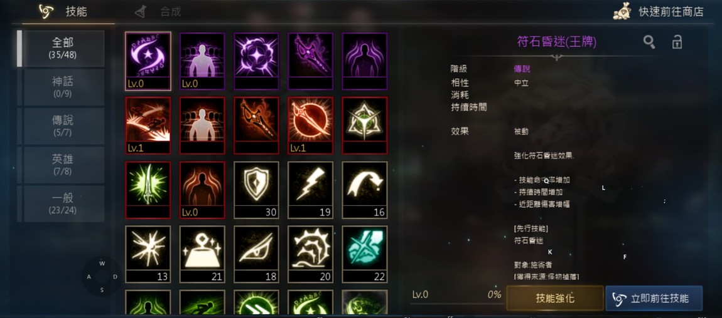Select the teal crossed blade skill numbered 22
The height and width of the screenshot is (318, 722).
[365, 254]
